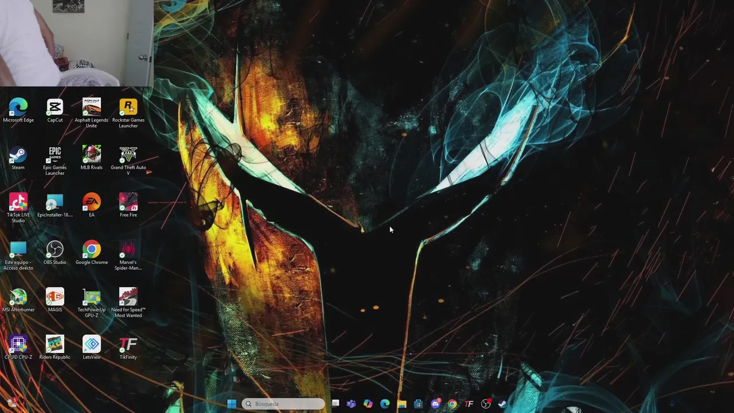Select the LetsView desktop icon
The image size is (734, 413).
pos(92,348)
